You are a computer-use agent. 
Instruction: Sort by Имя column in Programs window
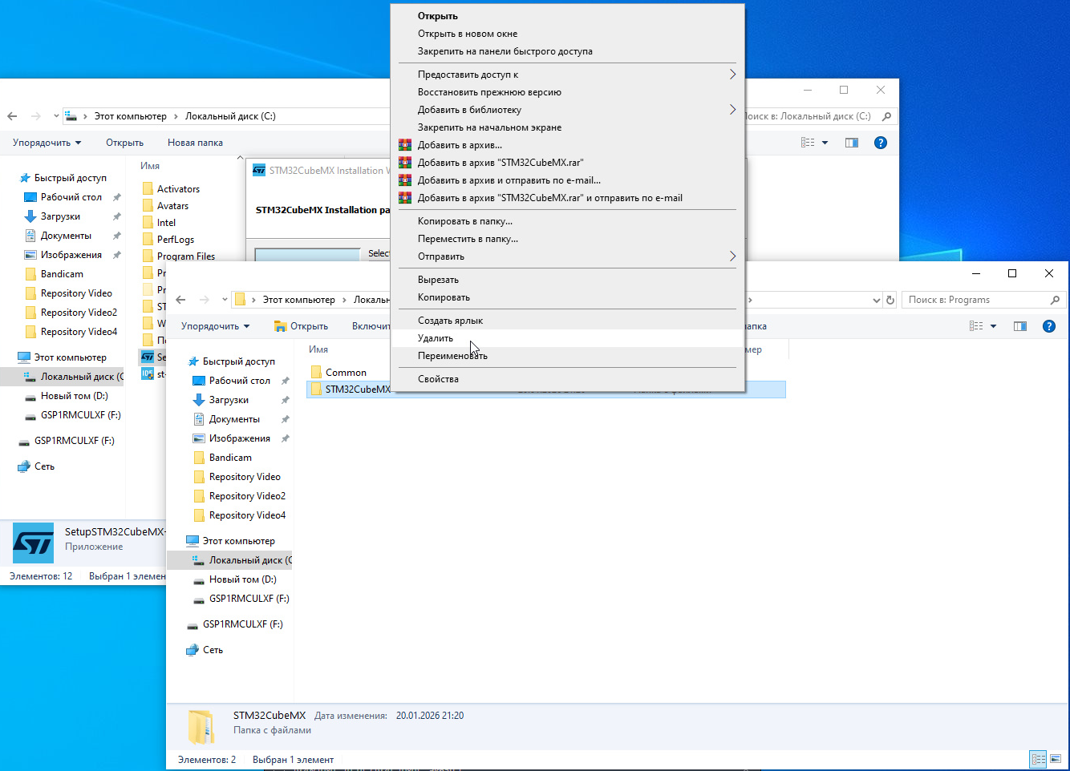coord(318,349)
